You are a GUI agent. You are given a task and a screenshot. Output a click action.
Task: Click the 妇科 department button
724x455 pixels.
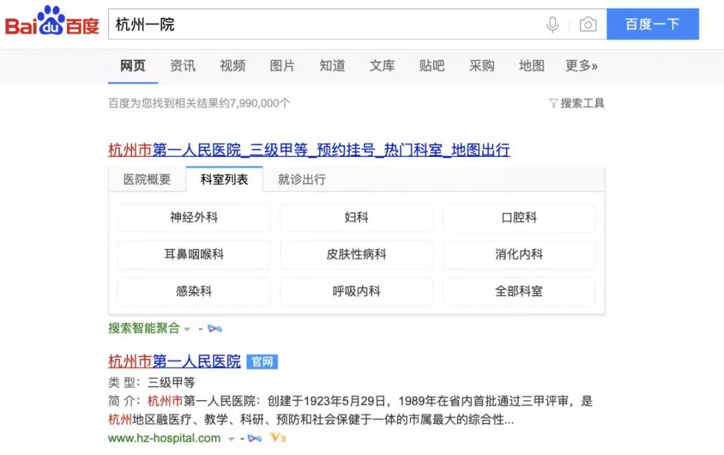[357, 217]
